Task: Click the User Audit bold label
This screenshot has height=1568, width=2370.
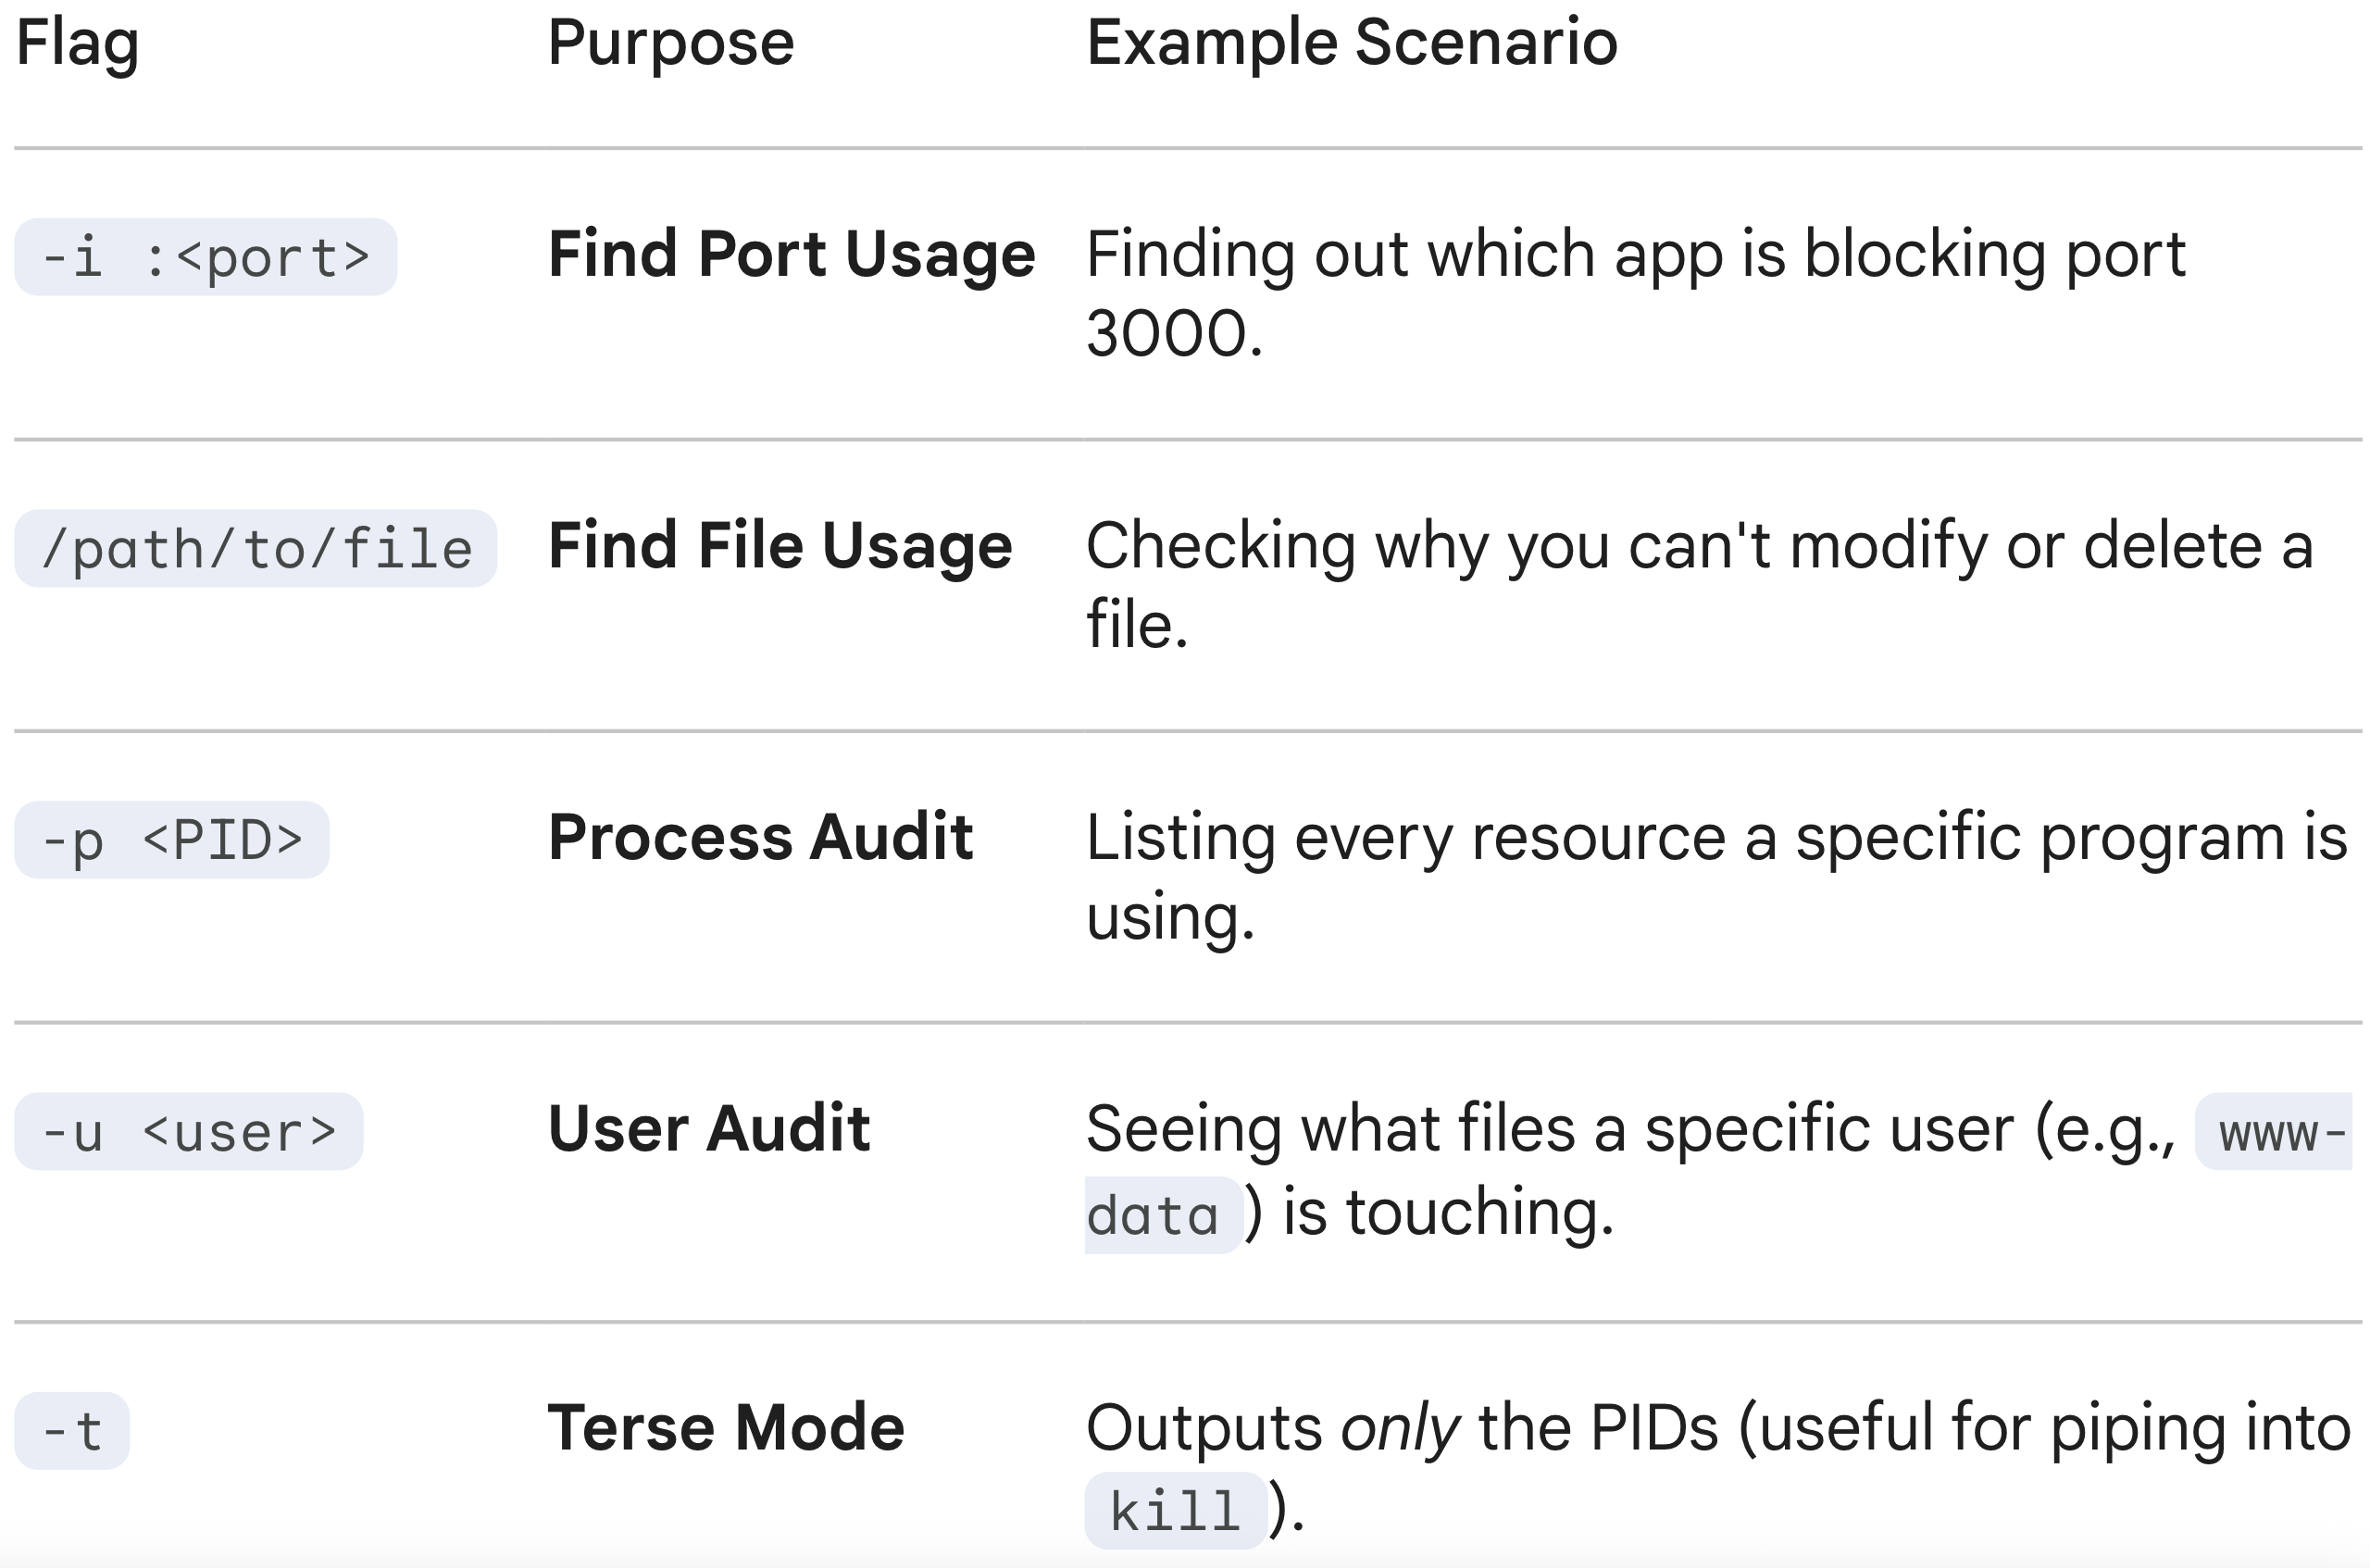Action: coord(709,1129)
